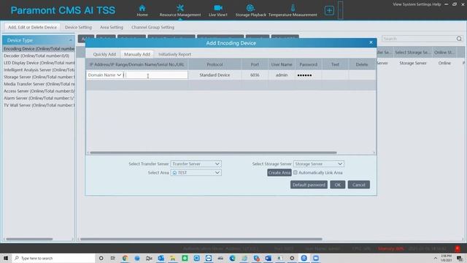Select Media Transfer Server in list
Screen dimensions: 467x263
point(39,84)
